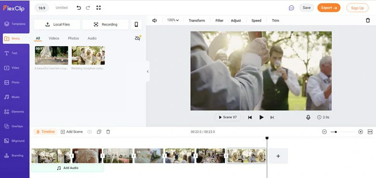Zoom in timeline plus icon

point(361,132)
